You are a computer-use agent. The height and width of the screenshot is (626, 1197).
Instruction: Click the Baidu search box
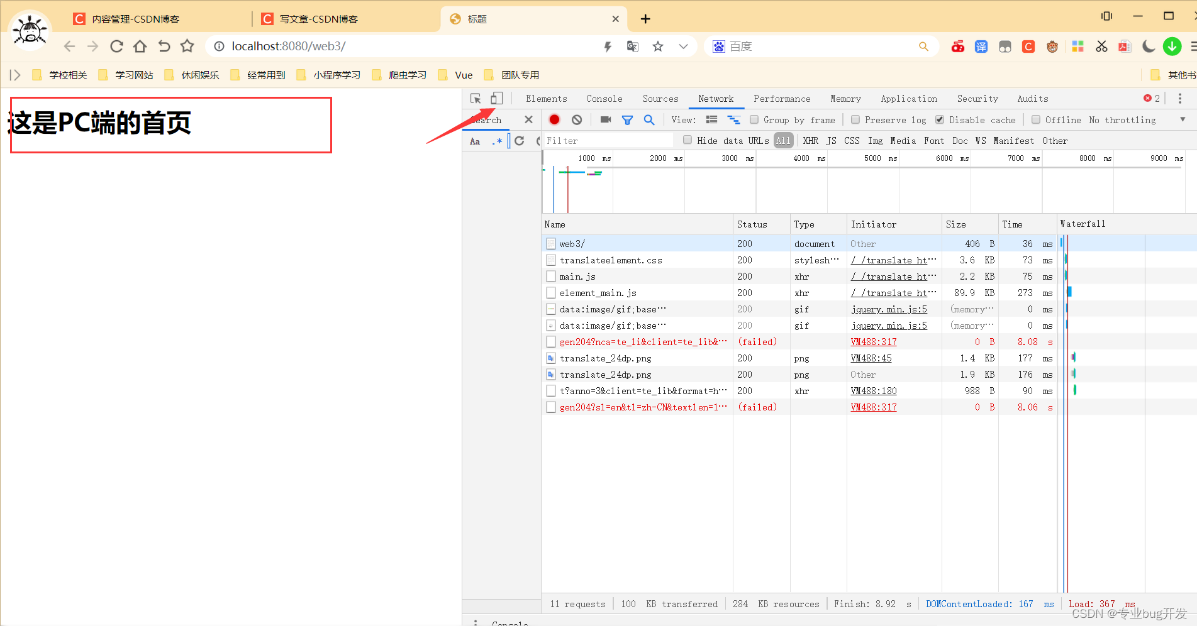coord(821,47)
